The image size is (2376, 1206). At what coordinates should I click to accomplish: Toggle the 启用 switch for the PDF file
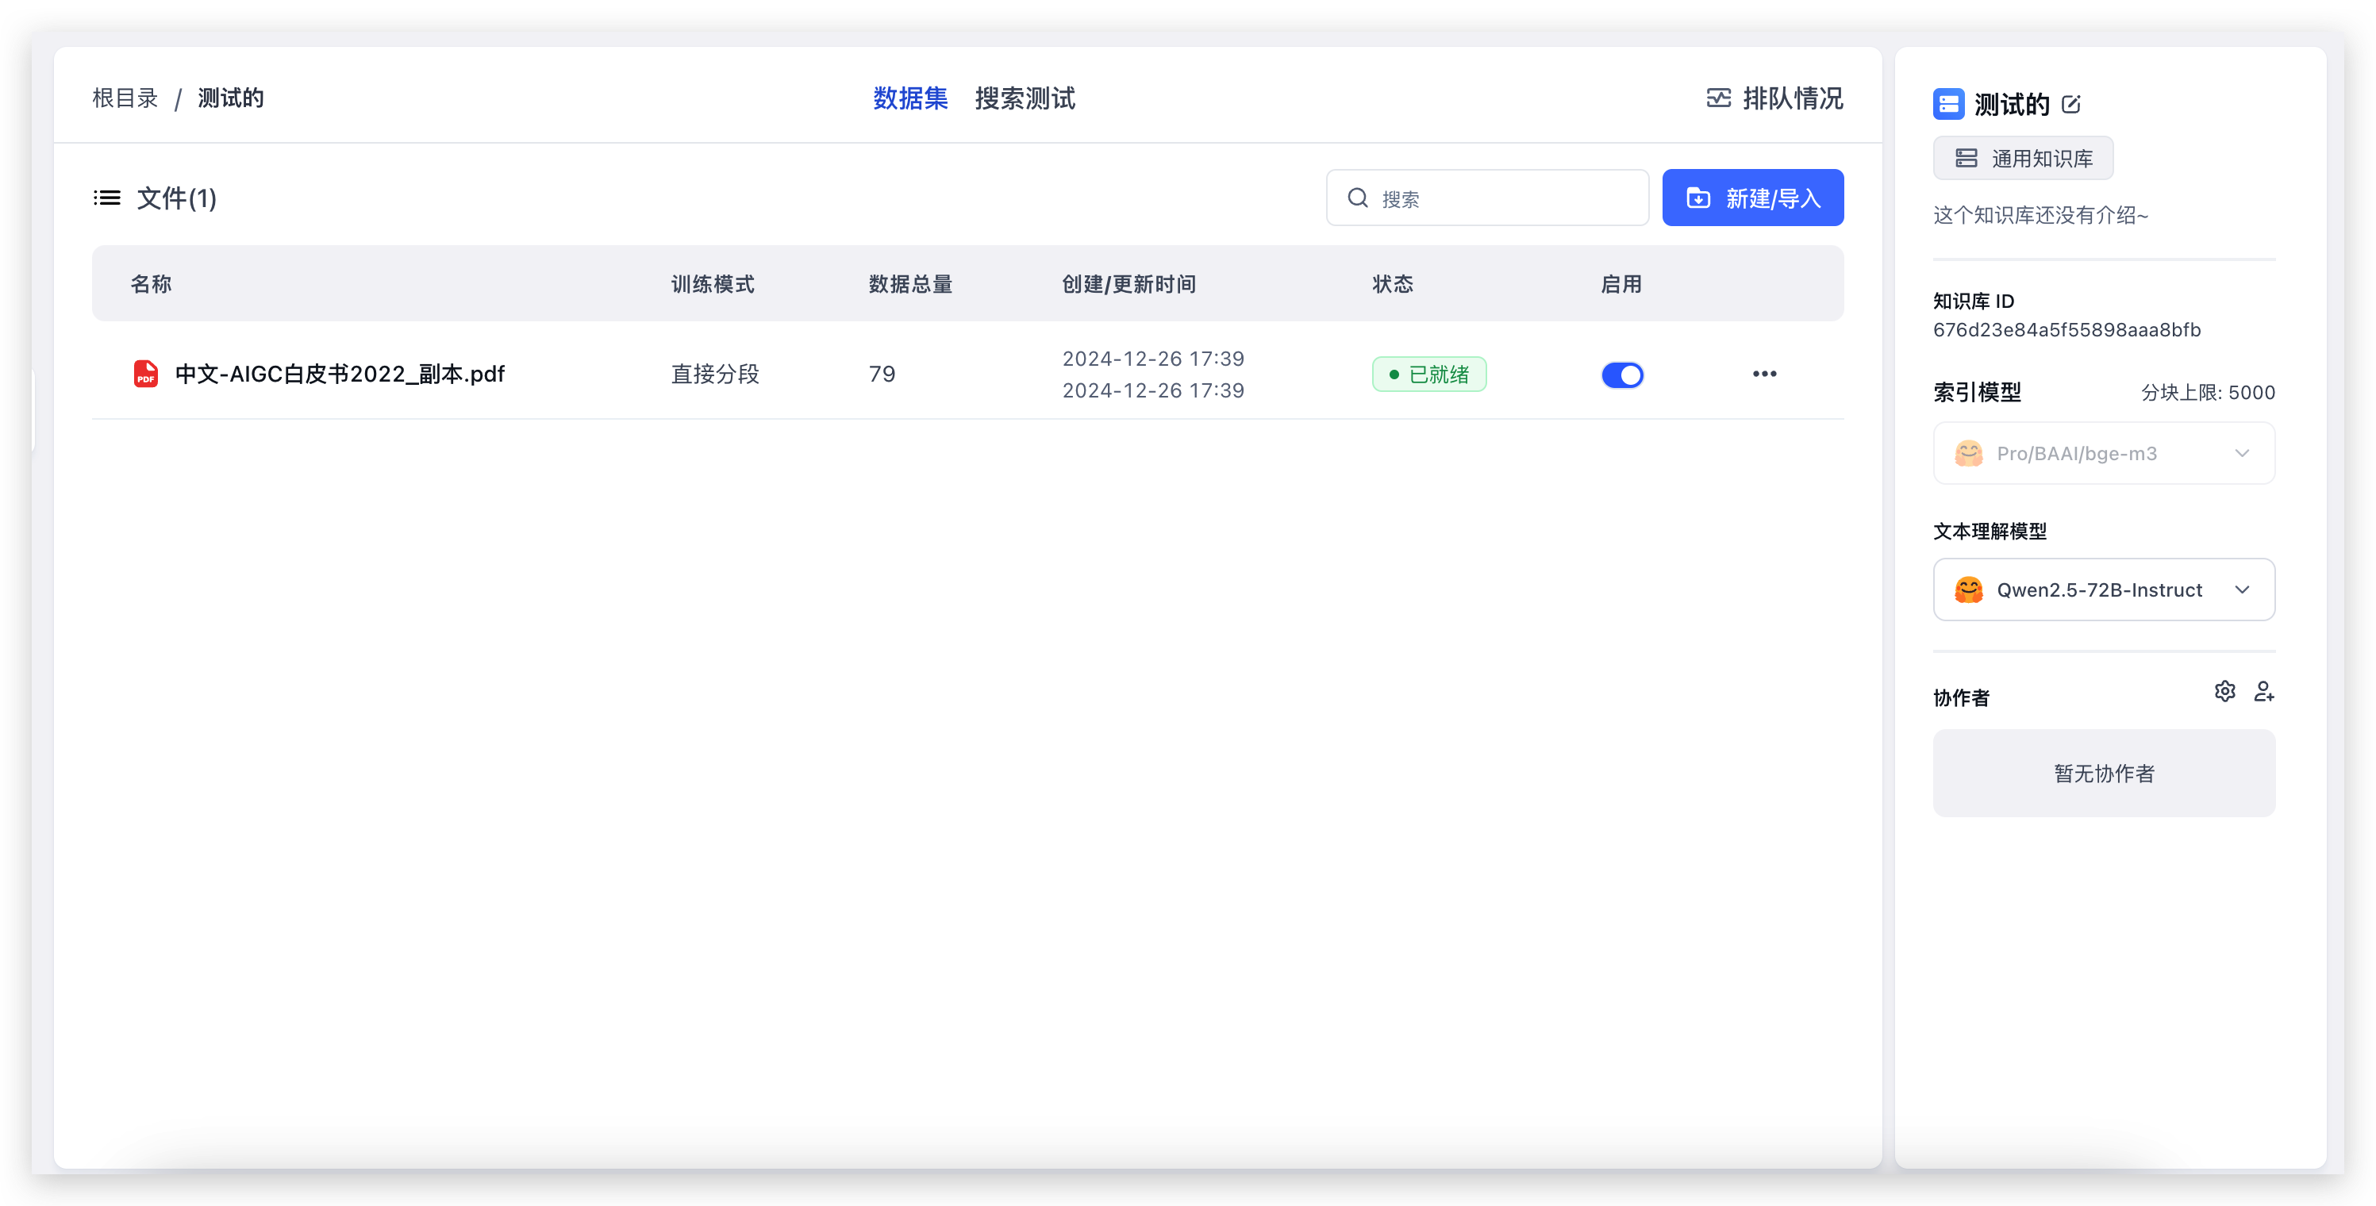click(x=1622, y=375)
